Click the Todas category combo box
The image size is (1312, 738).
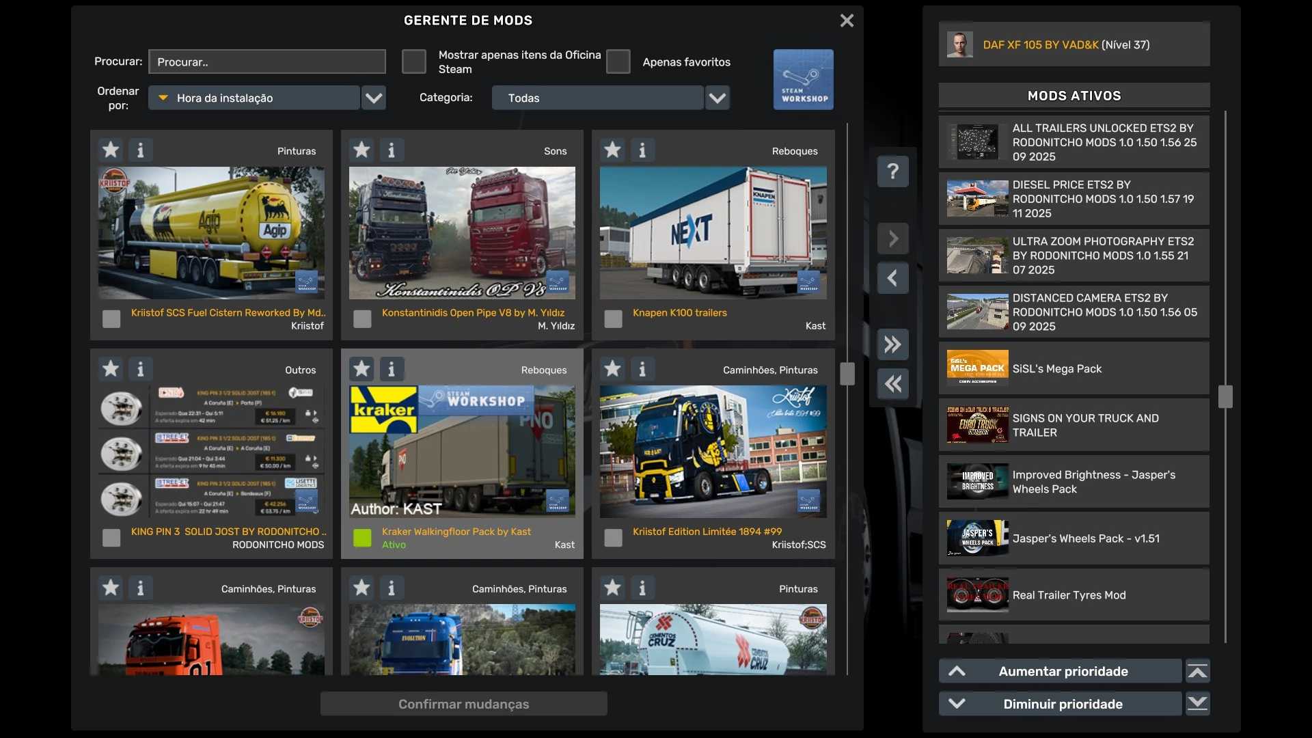coord(597,98)
